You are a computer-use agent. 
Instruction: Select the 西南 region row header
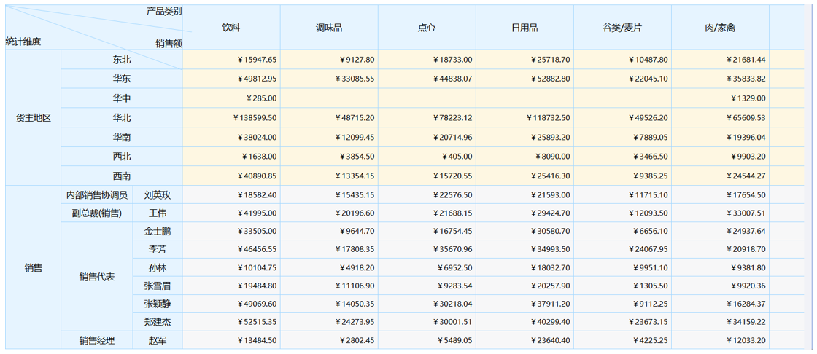(x=122, y=176)
